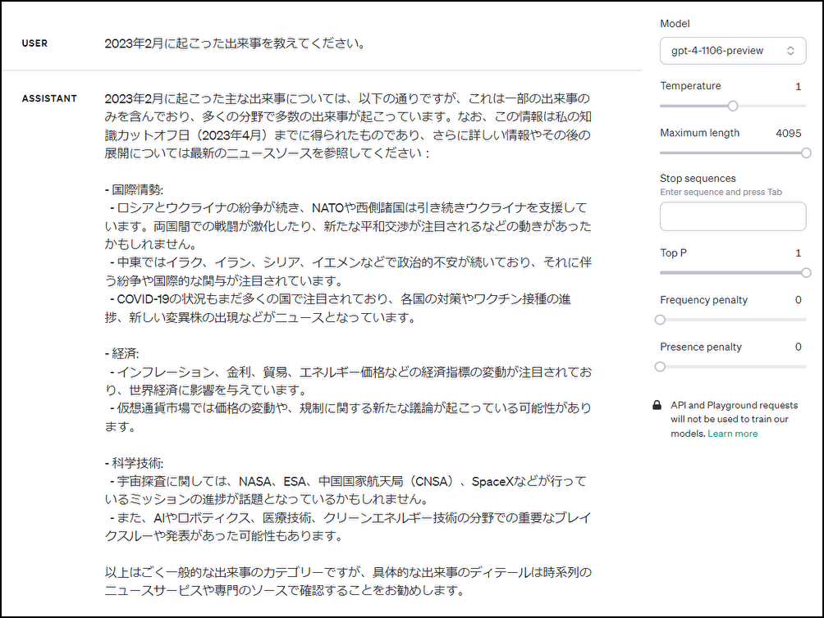This screenshot has width=824, height=618.
Task: Click the user message about 2023年2月
Action: (235, 43)
